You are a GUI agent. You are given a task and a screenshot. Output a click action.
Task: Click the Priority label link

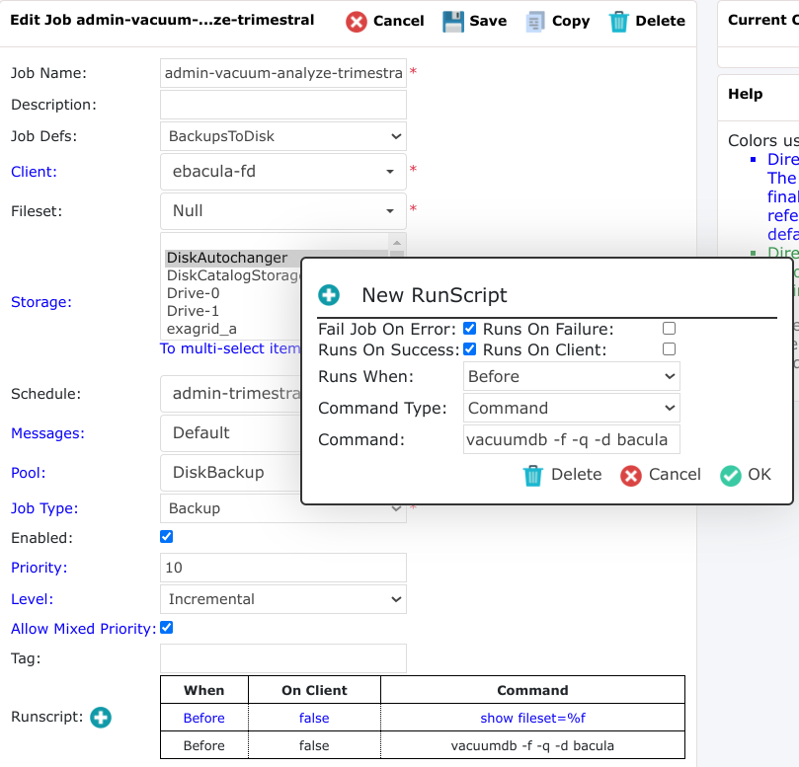click(40, 568)
